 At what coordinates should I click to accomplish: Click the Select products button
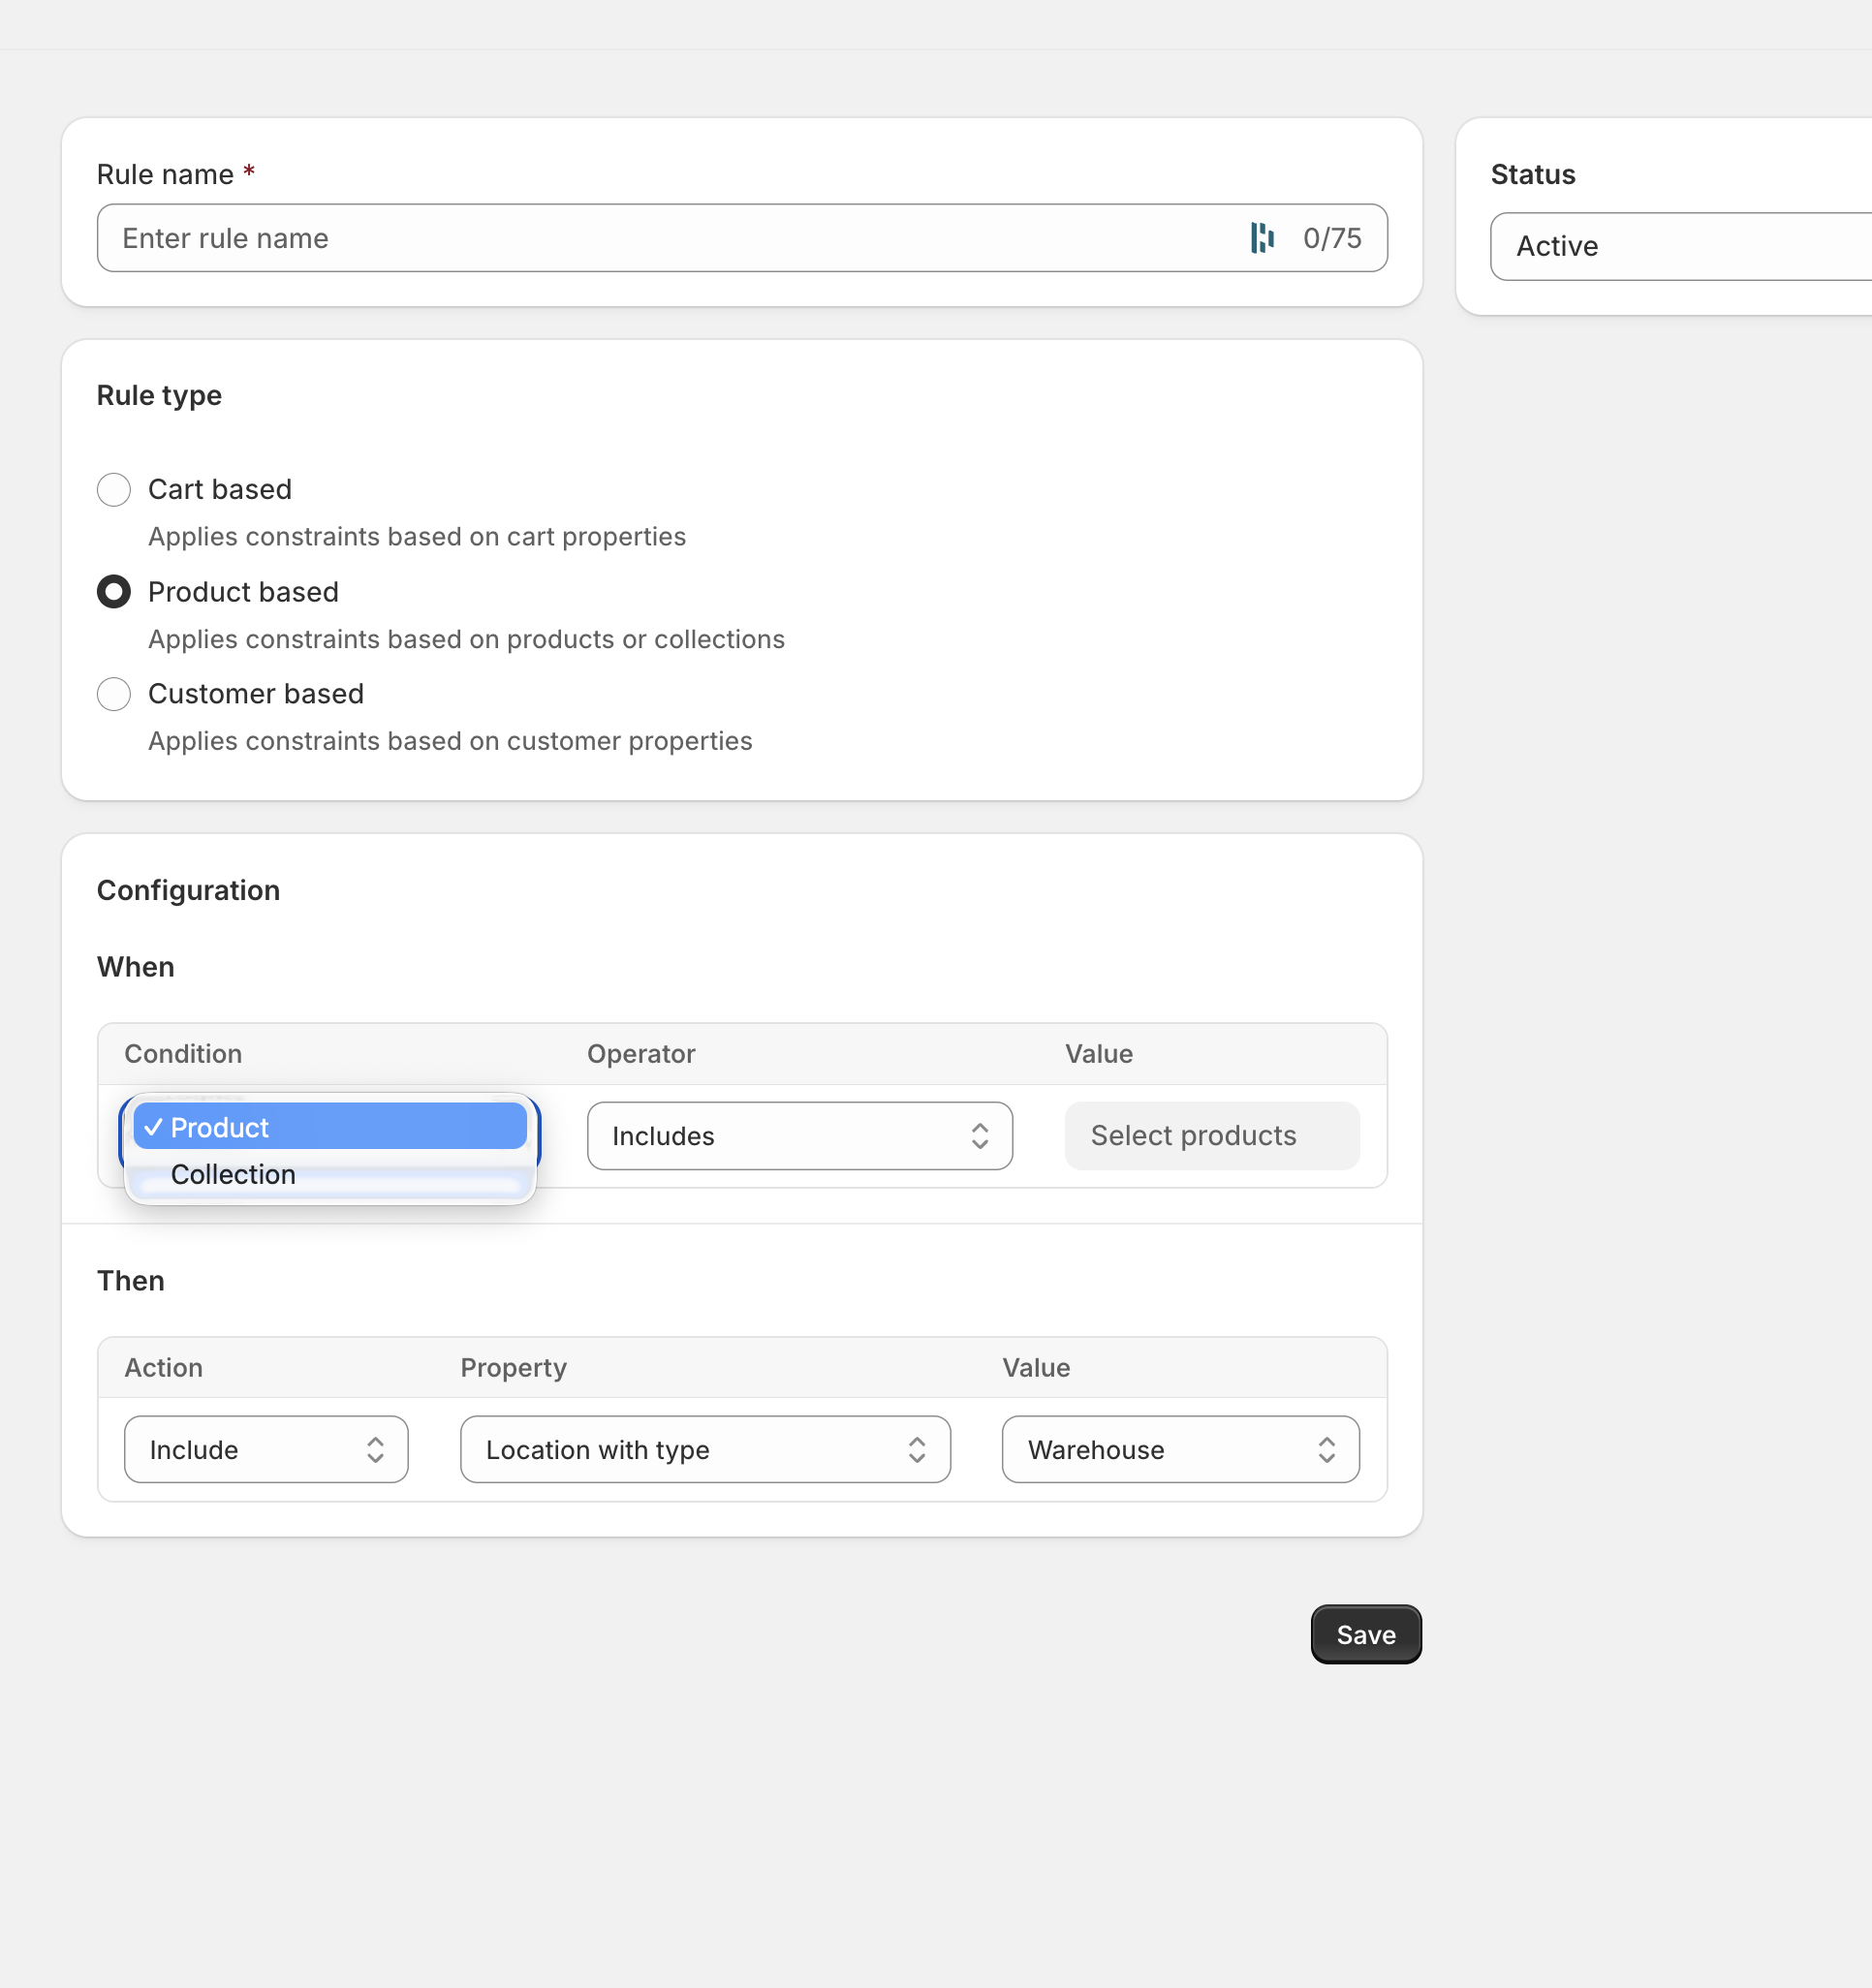1211,1136
